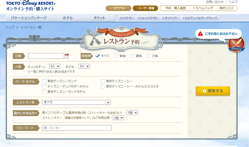Viewport: 249px width, 147px height.
Task: Open the wheelchair count dropdown
Action: pyautogui.click(x=132, y=113)
